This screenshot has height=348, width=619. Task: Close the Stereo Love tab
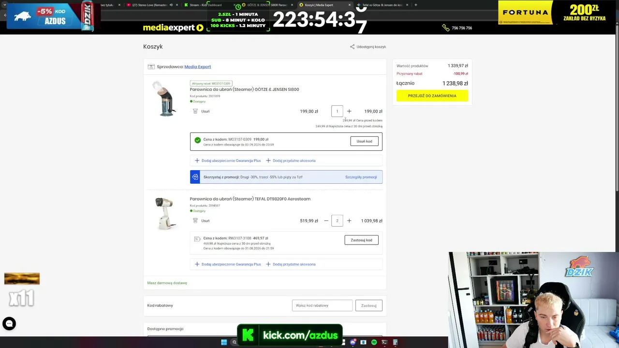pos(177,5)
